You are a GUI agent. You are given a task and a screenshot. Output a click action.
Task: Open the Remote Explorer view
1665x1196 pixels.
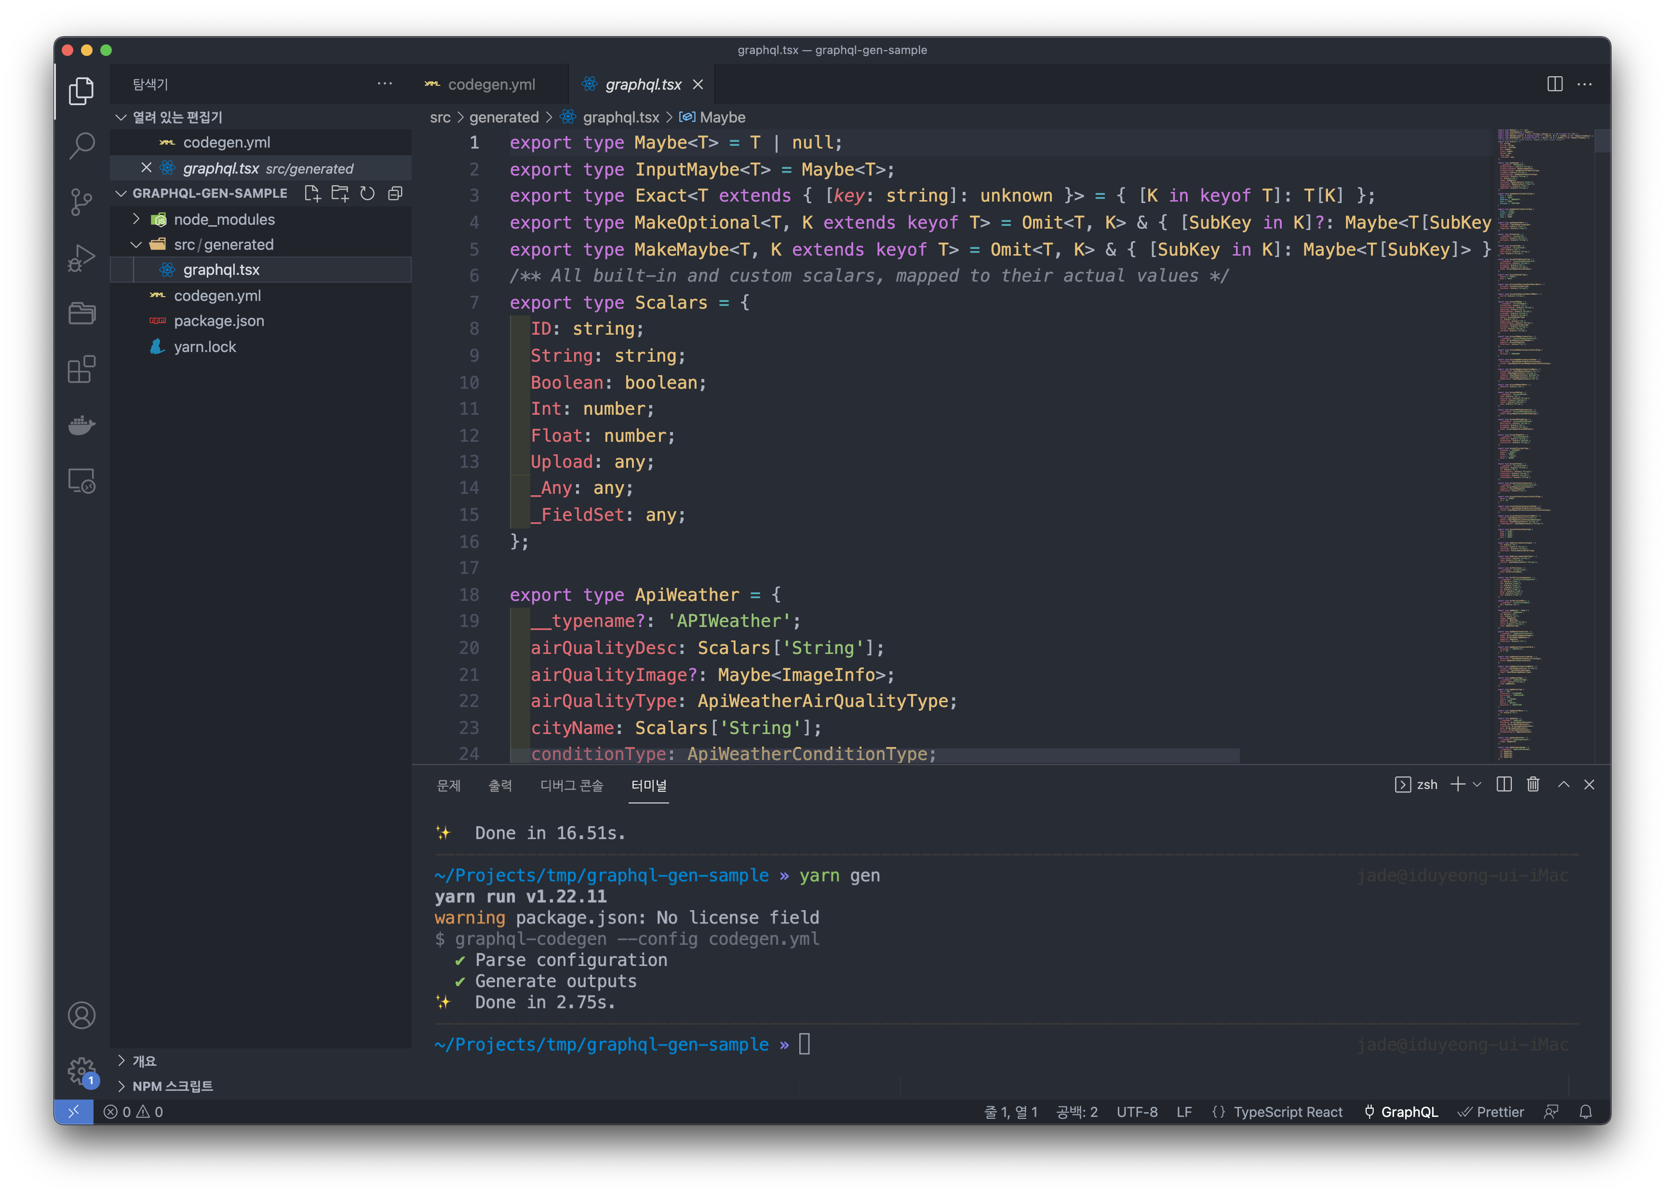point(81,481)
